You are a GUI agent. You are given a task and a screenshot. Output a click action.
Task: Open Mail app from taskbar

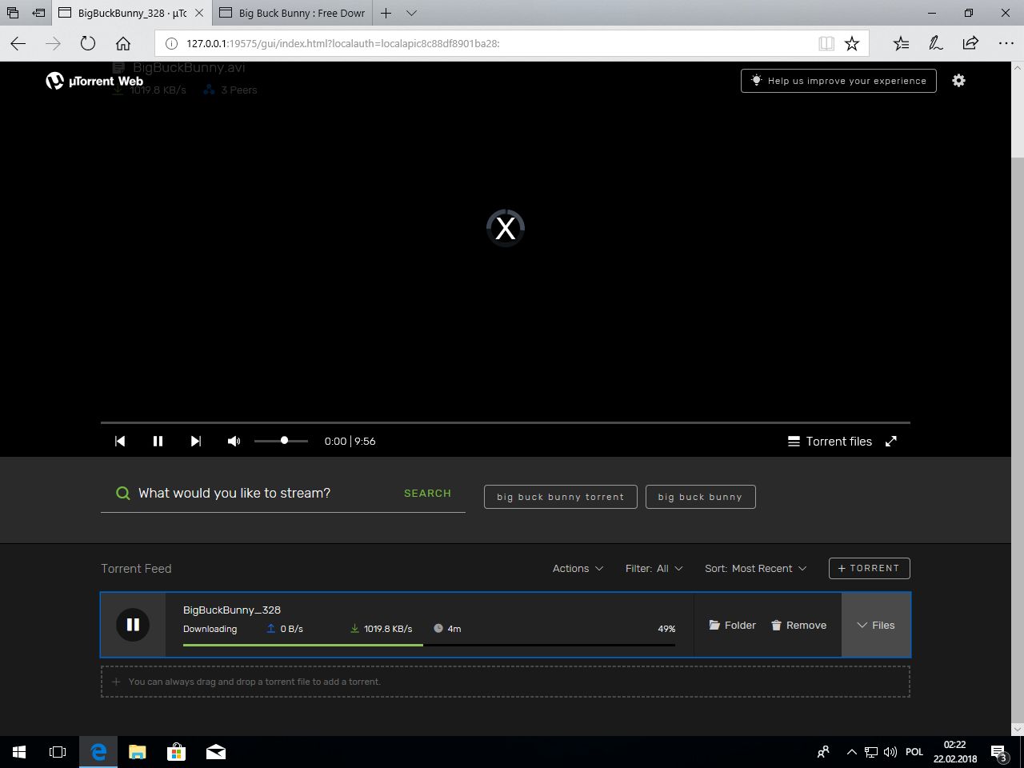[215, 752]
